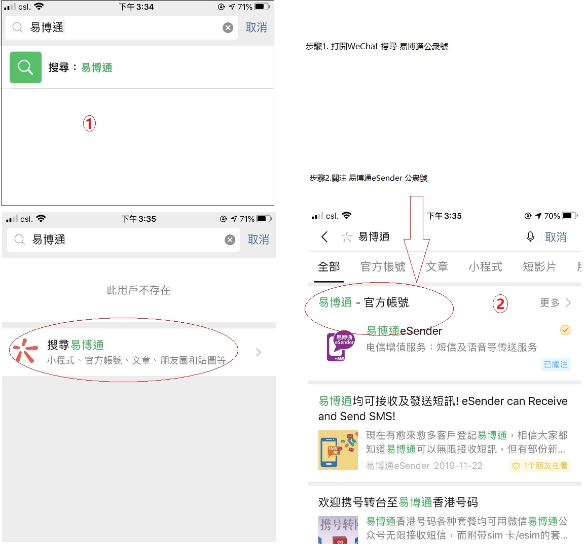
Task: Open the 易博通eSender account name
Action: (404, 331)
